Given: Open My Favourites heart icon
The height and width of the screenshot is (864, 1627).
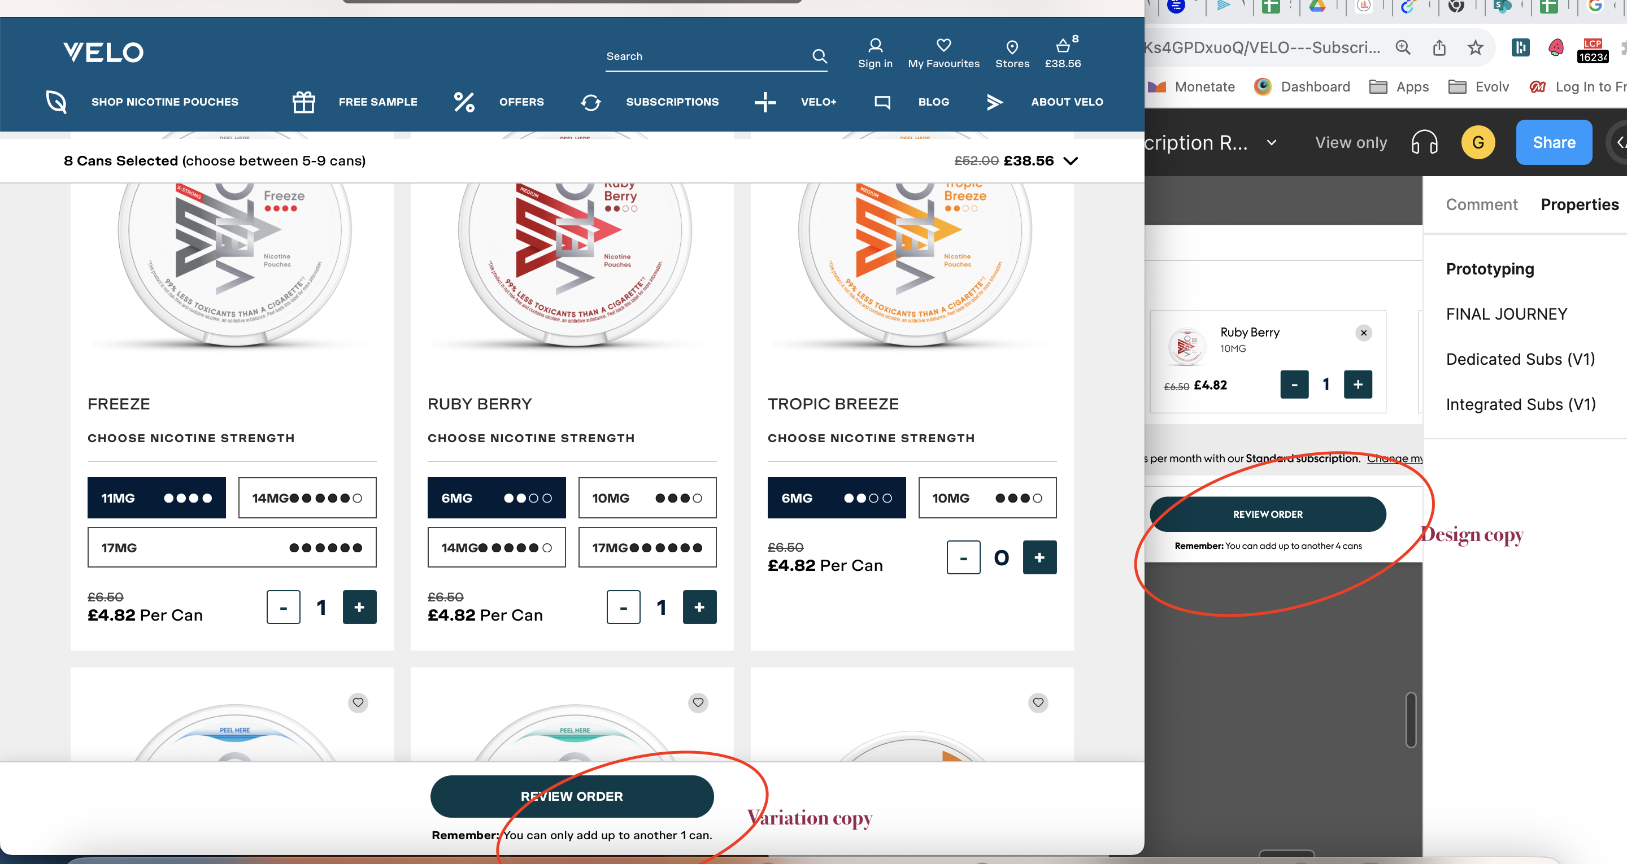Looking at the screenshot, I should click(943, 46).
